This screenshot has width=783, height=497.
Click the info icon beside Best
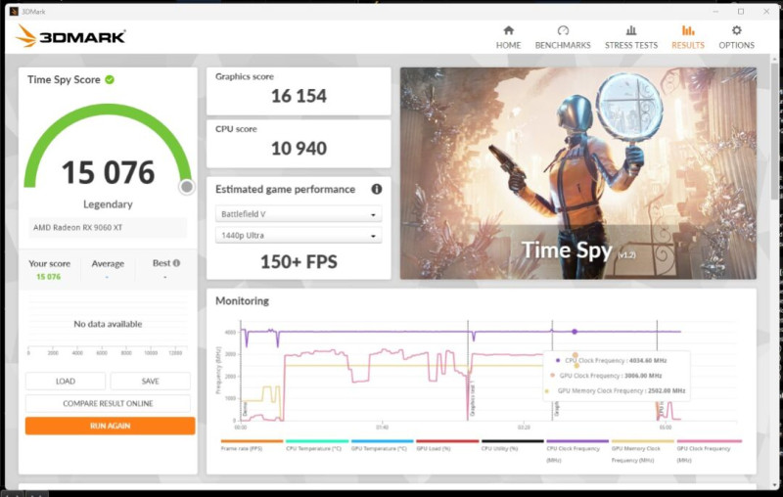176,263
